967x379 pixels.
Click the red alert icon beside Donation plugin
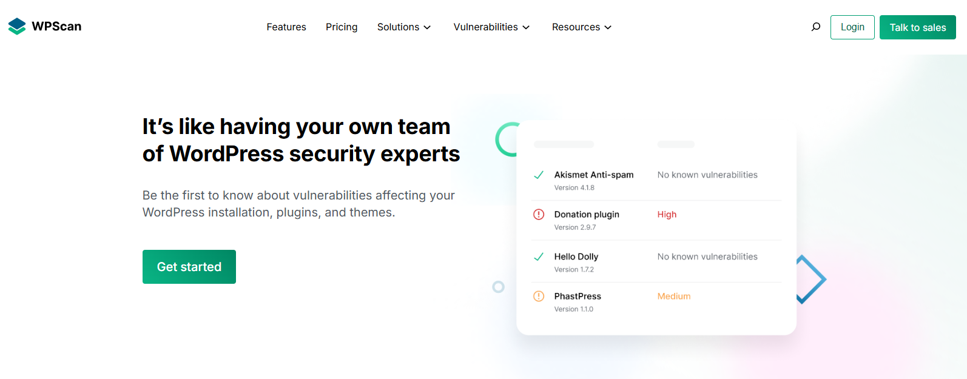click(x=539, y=214)
